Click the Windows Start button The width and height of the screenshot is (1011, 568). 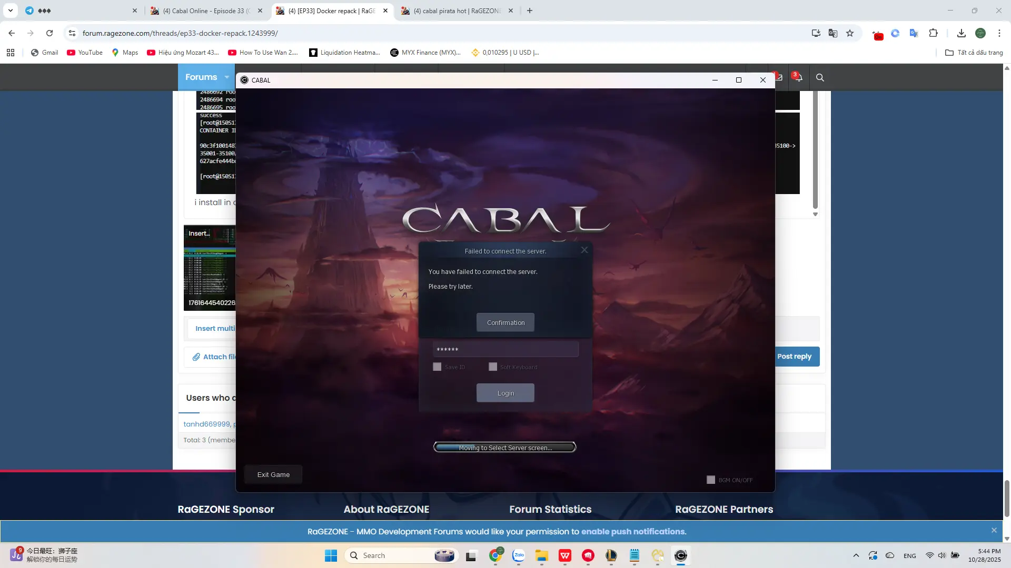coord(331,555)
